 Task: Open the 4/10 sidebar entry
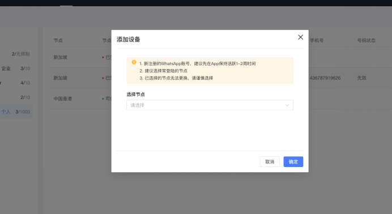25,83
